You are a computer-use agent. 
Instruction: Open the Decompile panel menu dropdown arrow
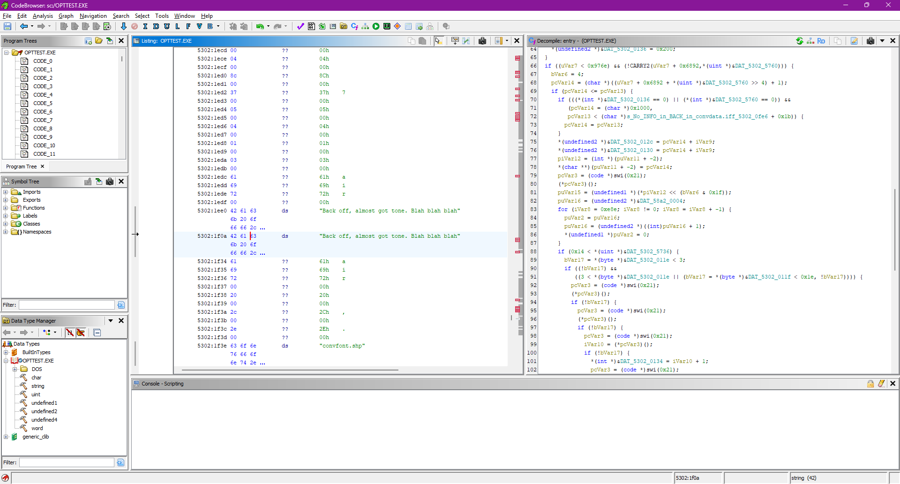(882, 41)
